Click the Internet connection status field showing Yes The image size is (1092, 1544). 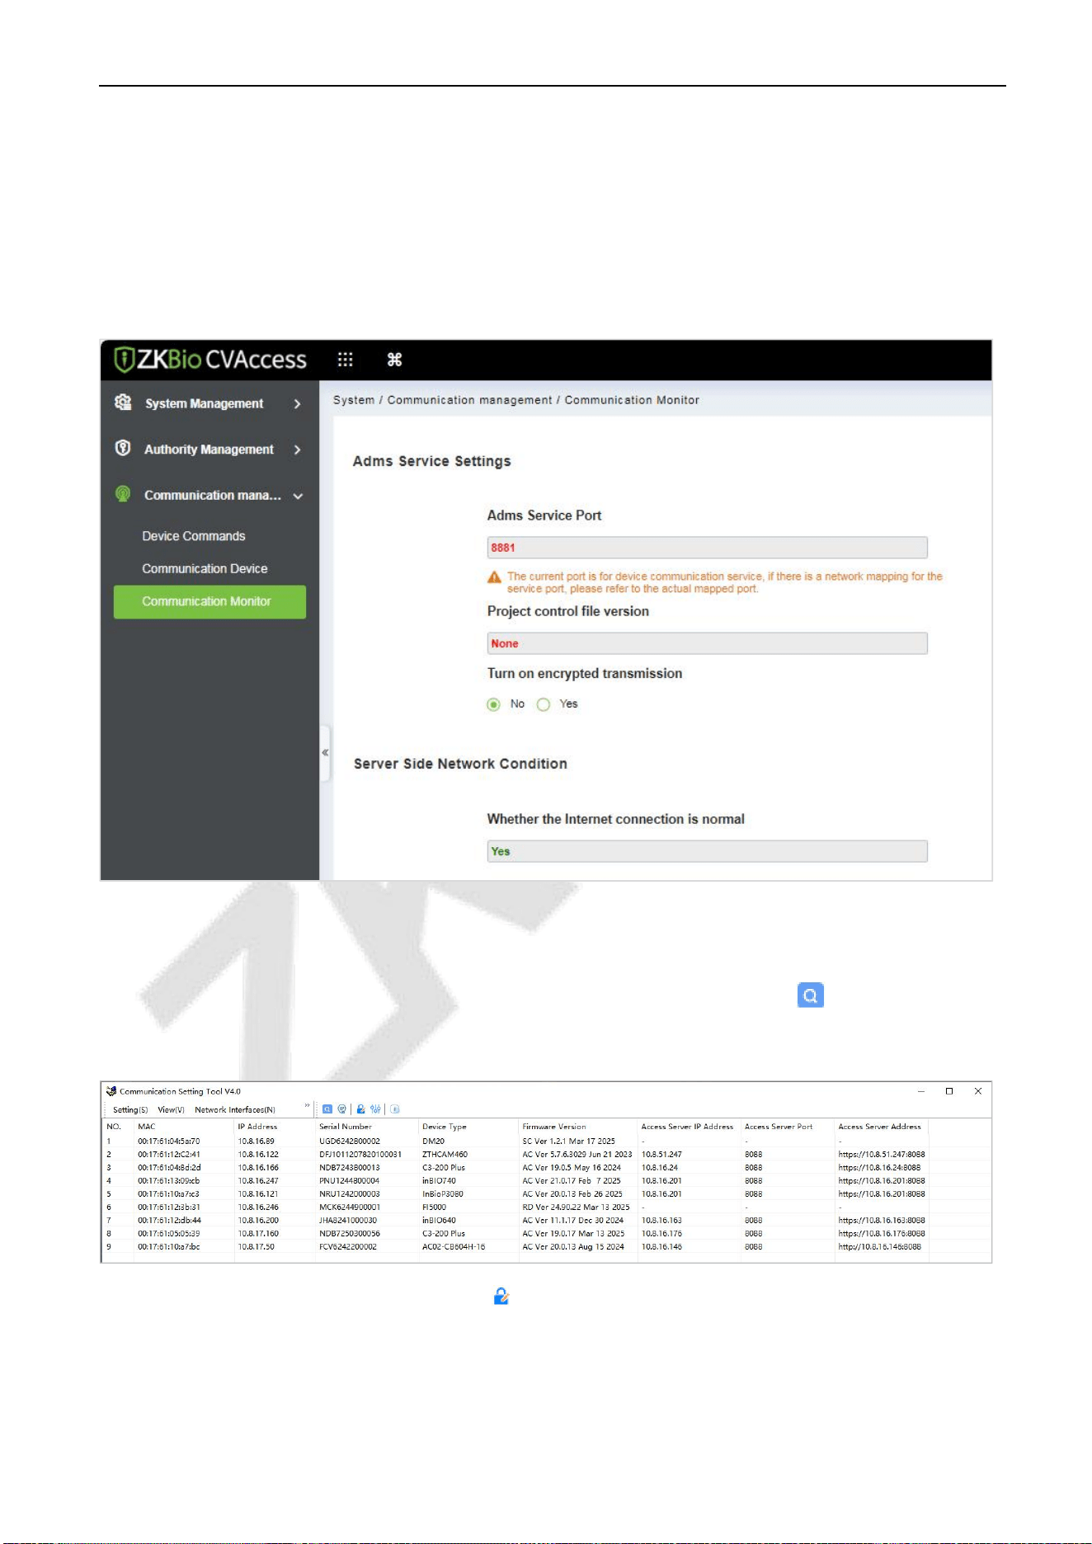tap(707, 851)
